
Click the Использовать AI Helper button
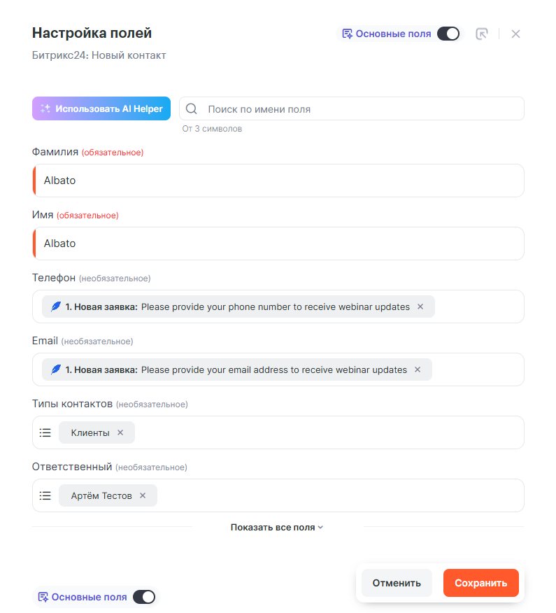tap(101, 108)
